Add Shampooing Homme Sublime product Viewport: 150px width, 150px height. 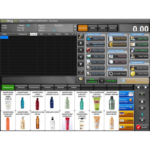pos(111,101)
